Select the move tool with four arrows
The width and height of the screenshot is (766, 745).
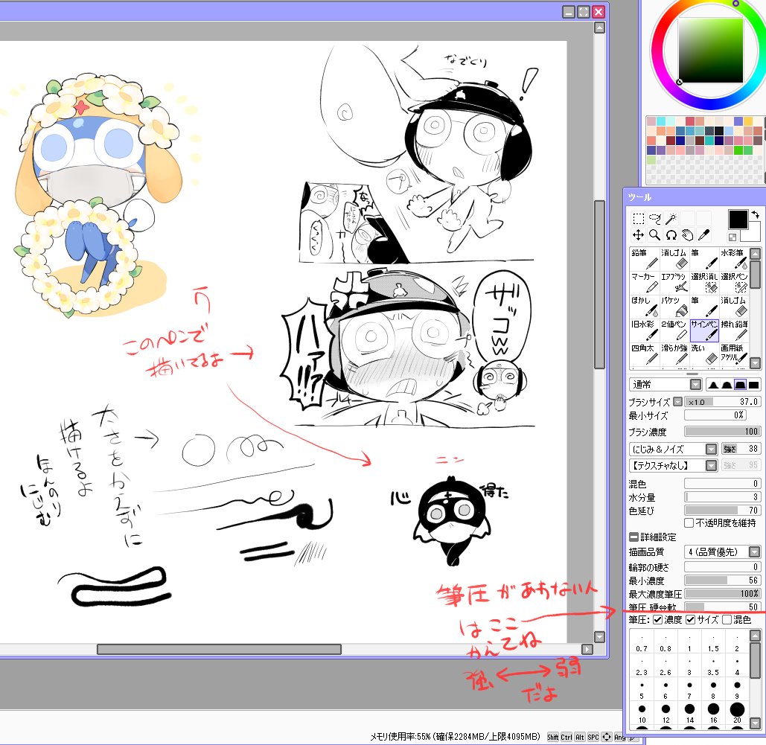(639, 235)
